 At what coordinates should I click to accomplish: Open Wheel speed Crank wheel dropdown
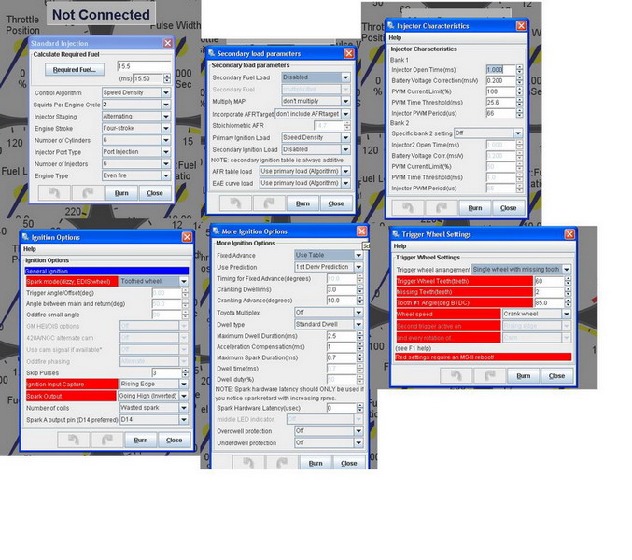click(567, 314)
